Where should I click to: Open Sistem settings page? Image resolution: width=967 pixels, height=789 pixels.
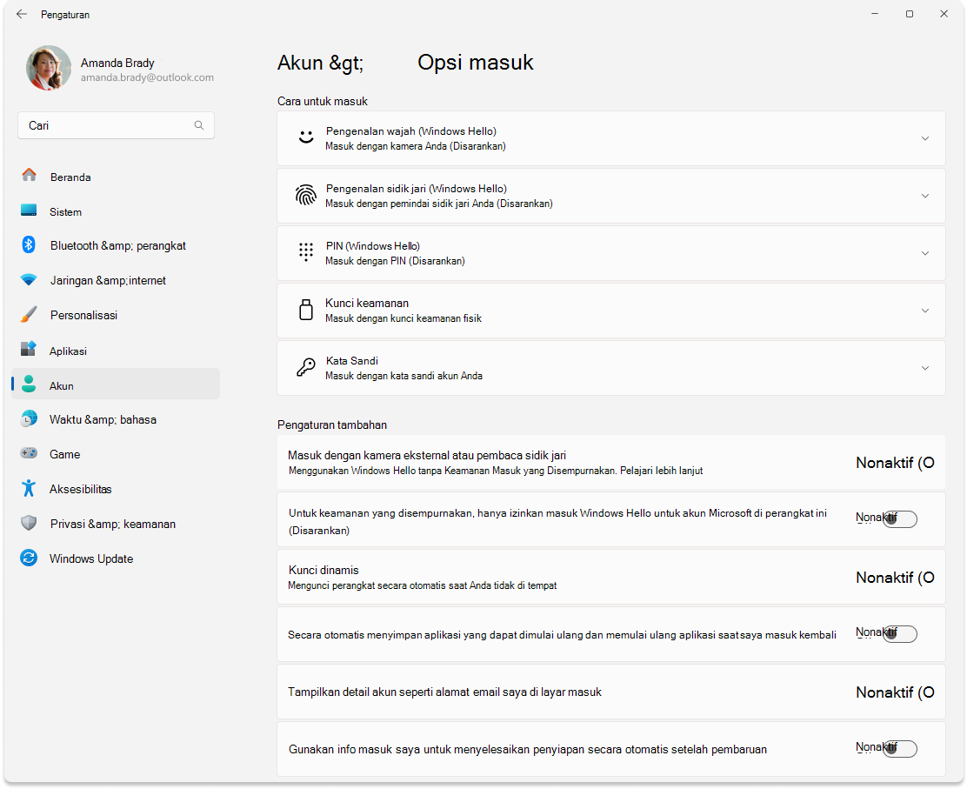tap(116, 211)
